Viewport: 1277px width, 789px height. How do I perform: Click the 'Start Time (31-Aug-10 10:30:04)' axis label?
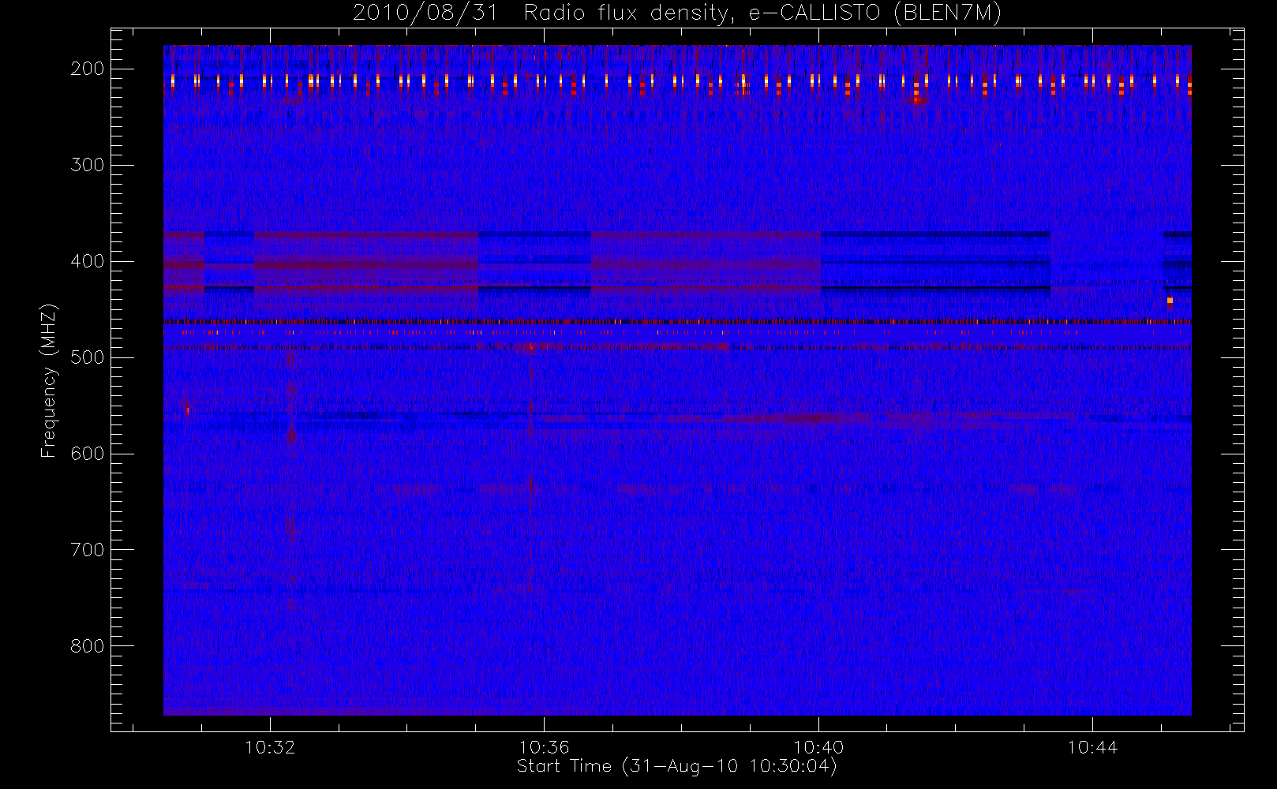click(676, 766)
